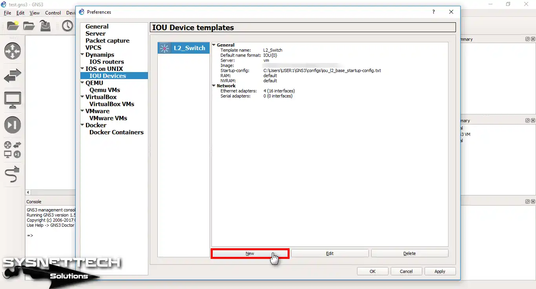This screenshot has height=289, width=536.
Task: Click the Open project folder icon
Action: click(29, 26)
